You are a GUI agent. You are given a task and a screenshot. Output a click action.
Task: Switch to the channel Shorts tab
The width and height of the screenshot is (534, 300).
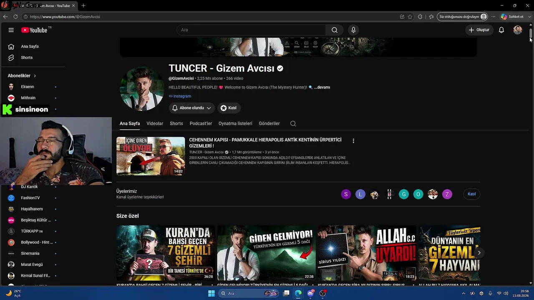pyautogui.click(x=176, y=124)
